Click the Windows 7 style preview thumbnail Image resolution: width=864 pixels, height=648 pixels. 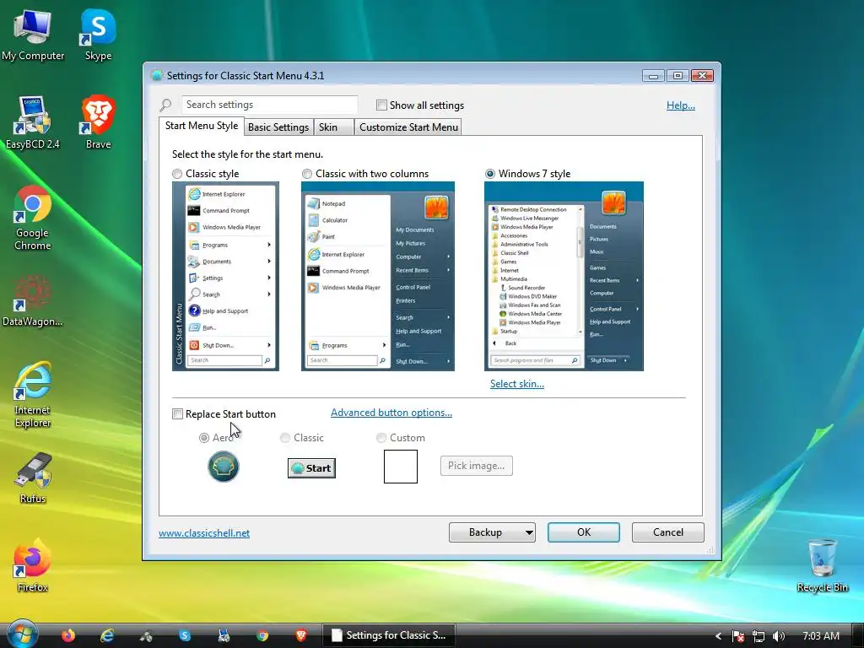(564, 276)
